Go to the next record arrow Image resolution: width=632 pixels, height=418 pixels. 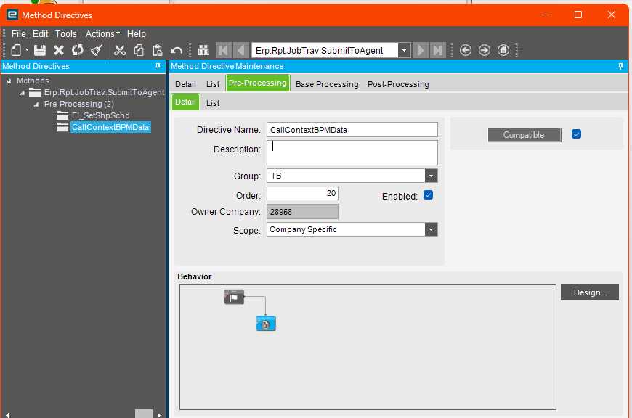click(x=421, y=50)
